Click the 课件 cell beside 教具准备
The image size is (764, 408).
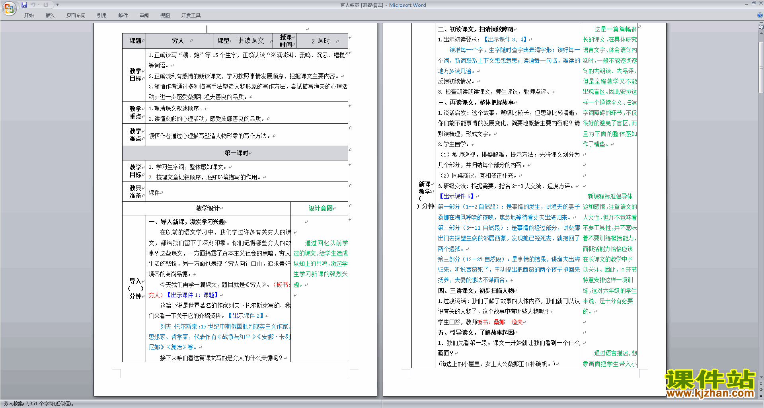247,193
